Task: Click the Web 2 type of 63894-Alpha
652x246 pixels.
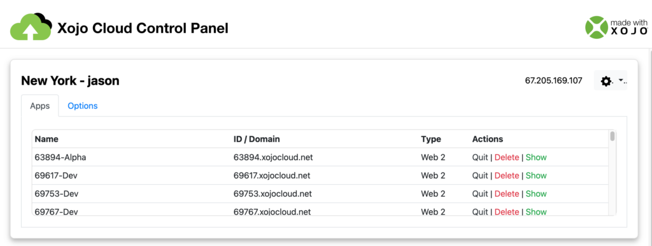Action: (x=433, y=157)
